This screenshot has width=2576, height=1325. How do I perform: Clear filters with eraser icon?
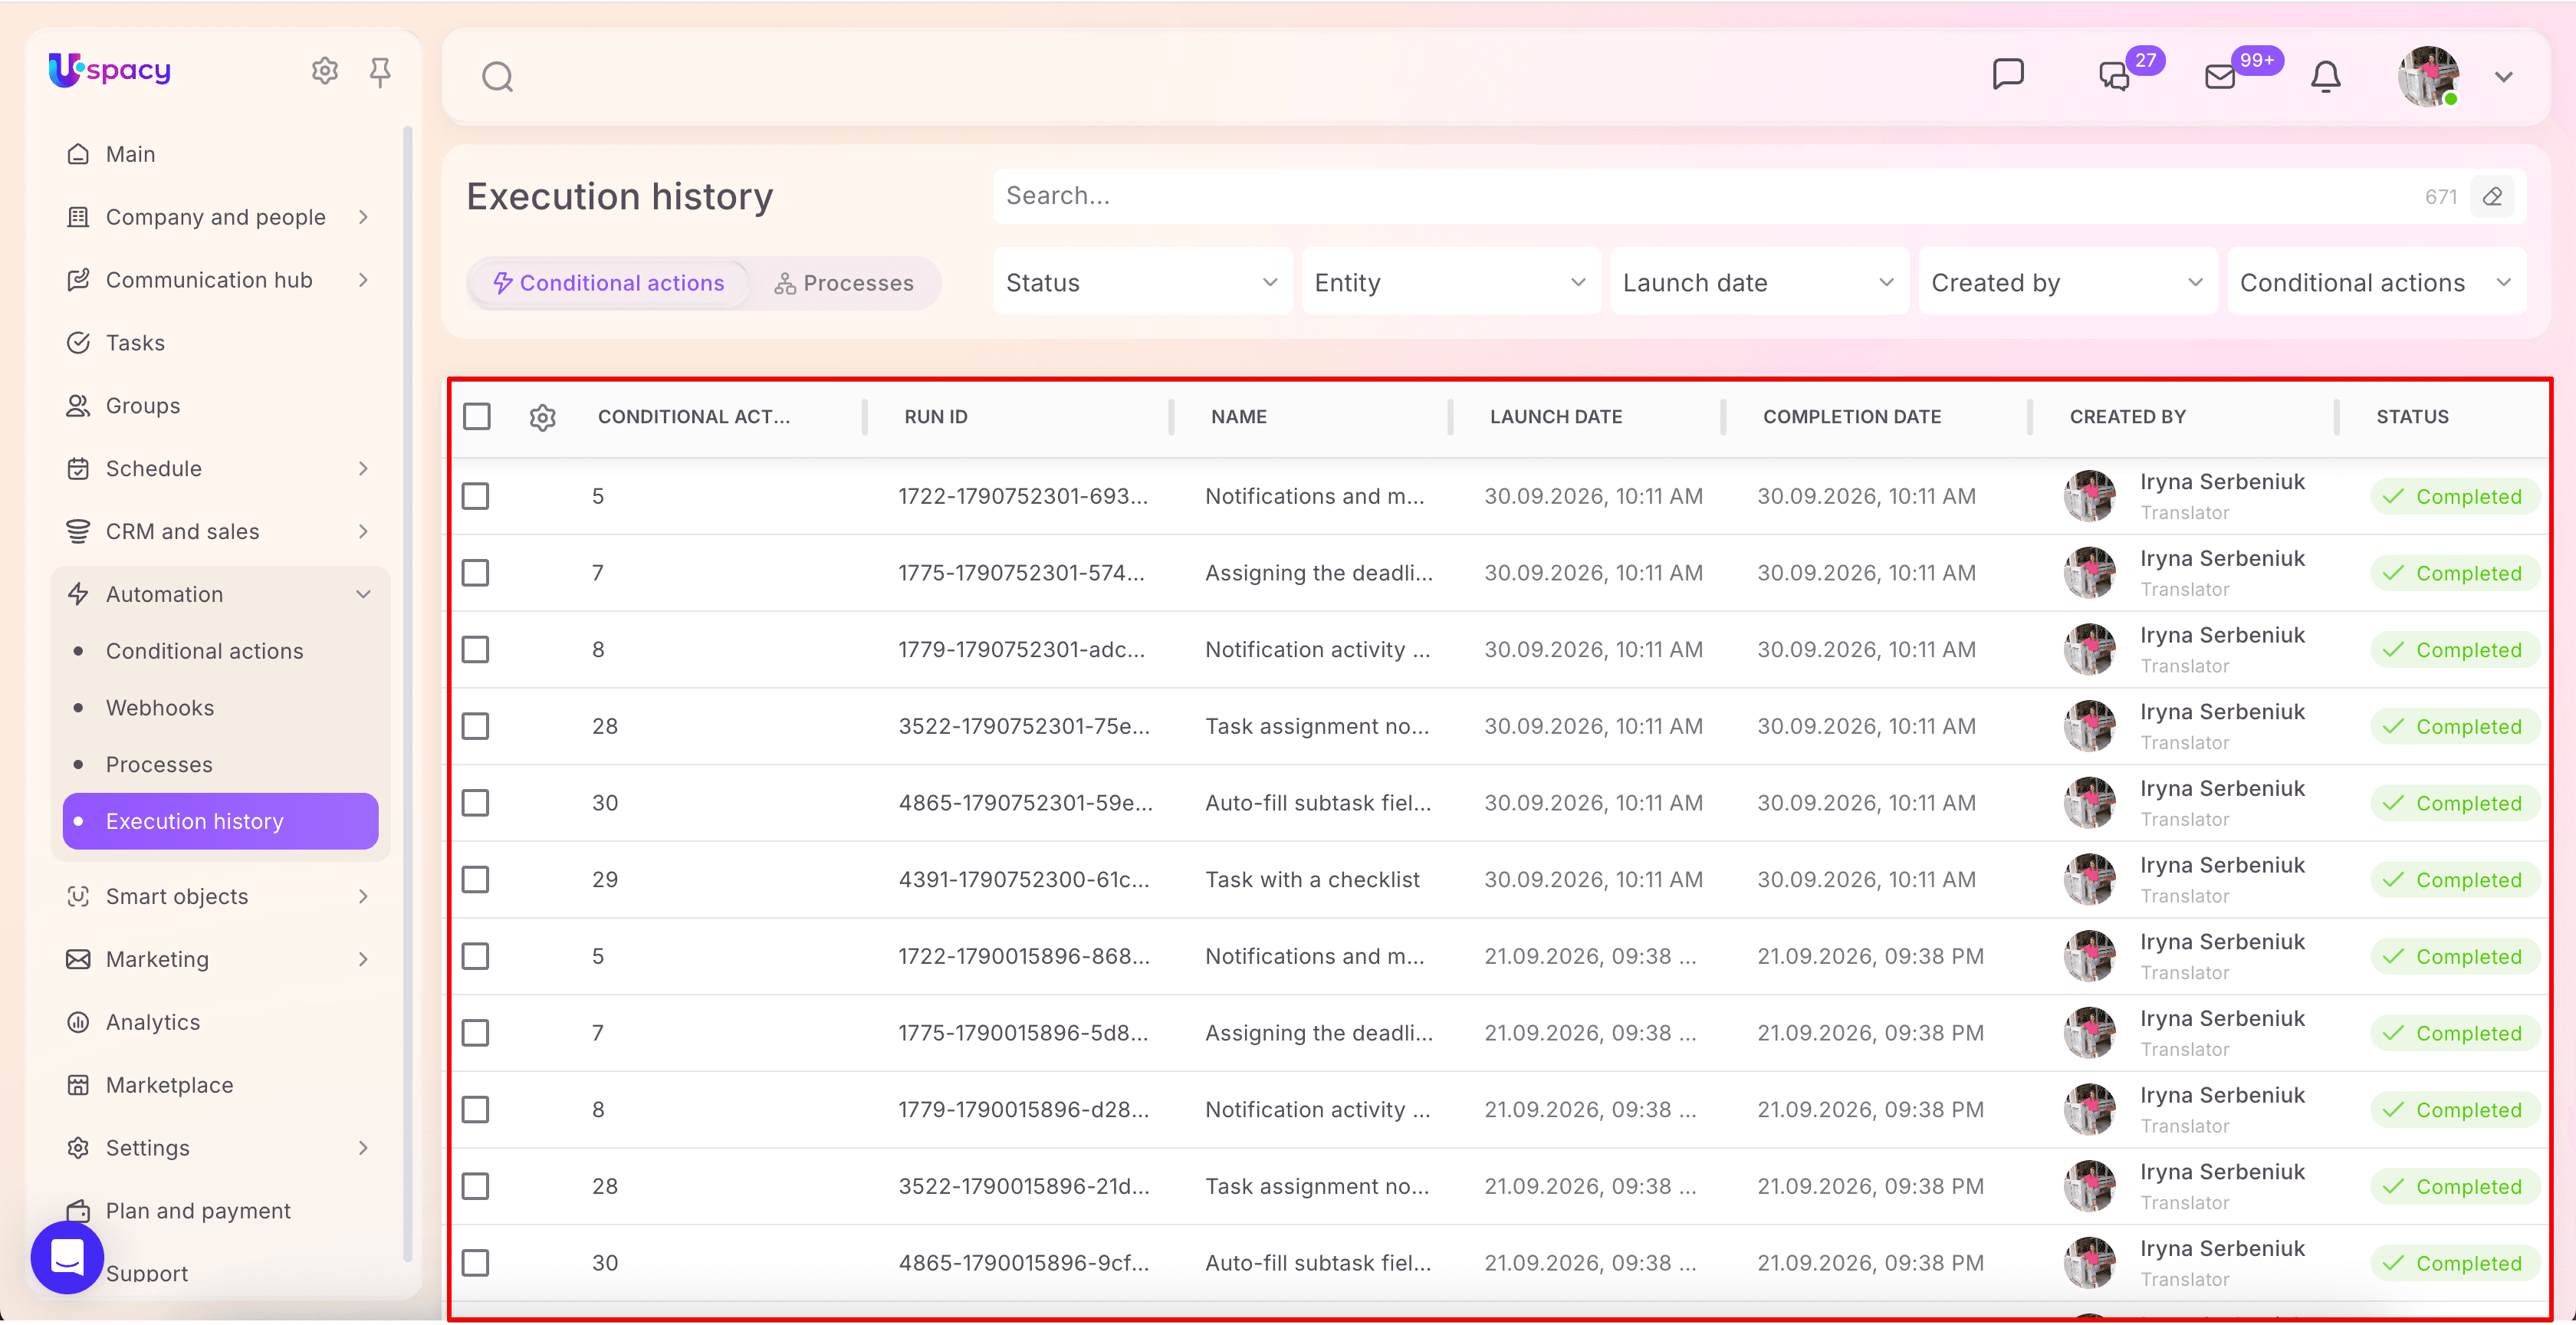2492,197
